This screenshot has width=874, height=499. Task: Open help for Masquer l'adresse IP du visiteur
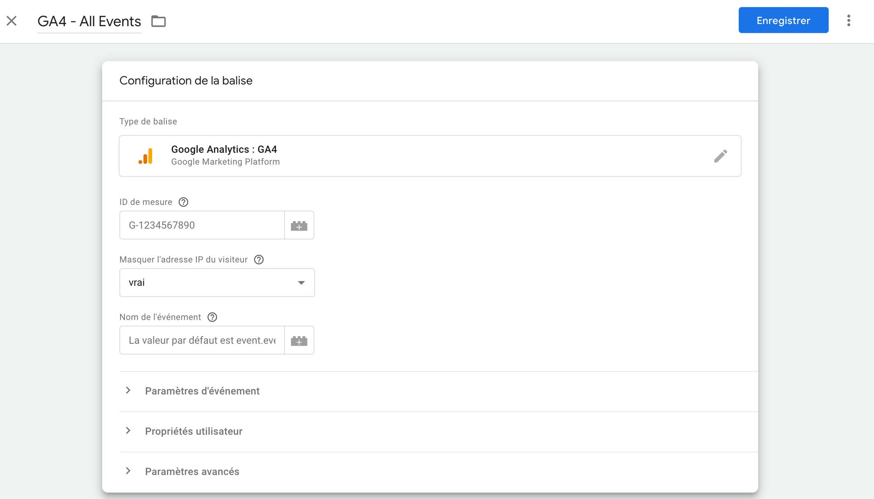[x=259, y=260]
